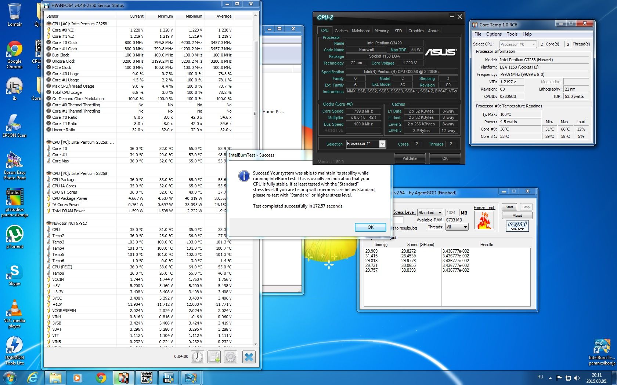This screenshot has width=617, height=385.
Task: Open the ib desktop shortcut
Action: click(15, 89)
